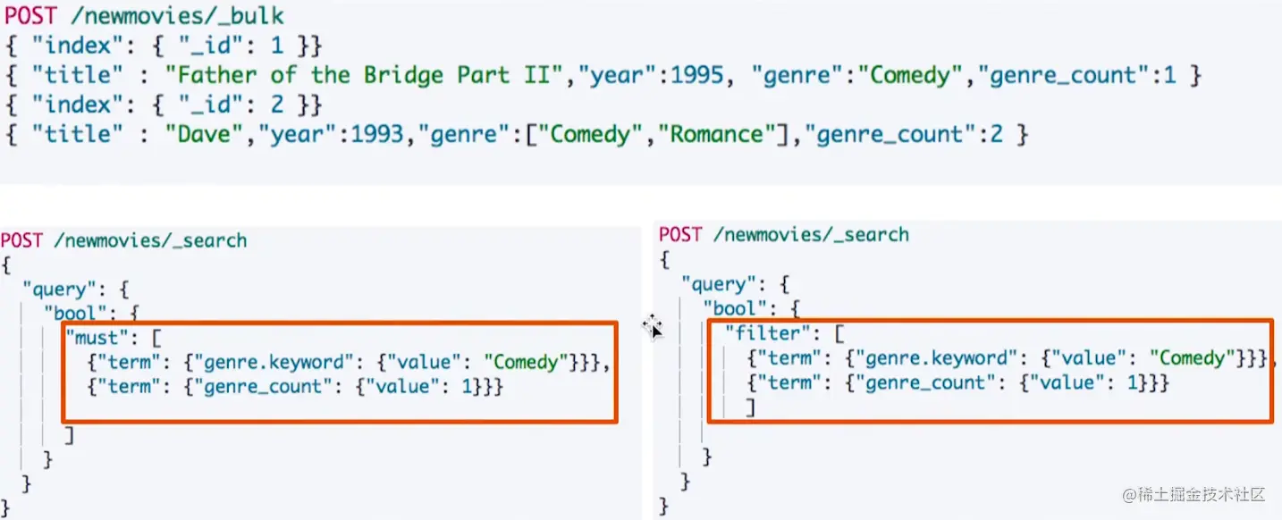This screenshot has height=520, width=1282.
Task: Click the left pane "POST /newmovies/_search" line
Action: (x=123, y=240)
